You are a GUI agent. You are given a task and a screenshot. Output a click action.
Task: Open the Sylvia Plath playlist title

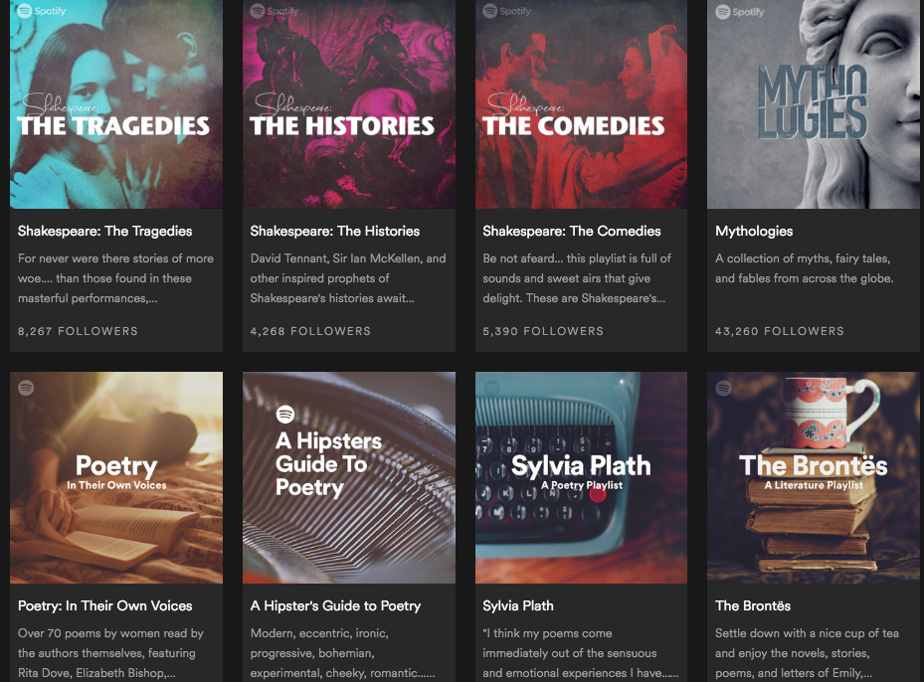coord(518,605)
